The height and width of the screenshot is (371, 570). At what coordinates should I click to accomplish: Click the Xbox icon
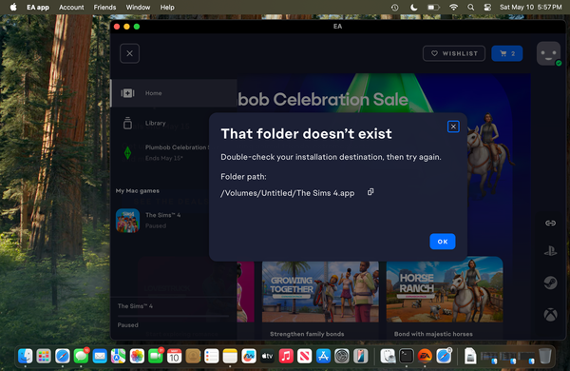point(550,315)
